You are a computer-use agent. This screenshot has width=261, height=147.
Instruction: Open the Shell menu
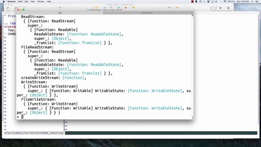pos(20,2)
